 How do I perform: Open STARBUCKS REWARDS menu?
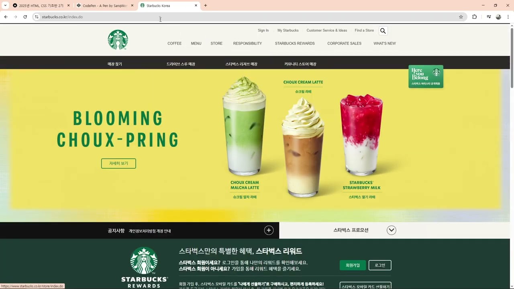coord(295,43)
